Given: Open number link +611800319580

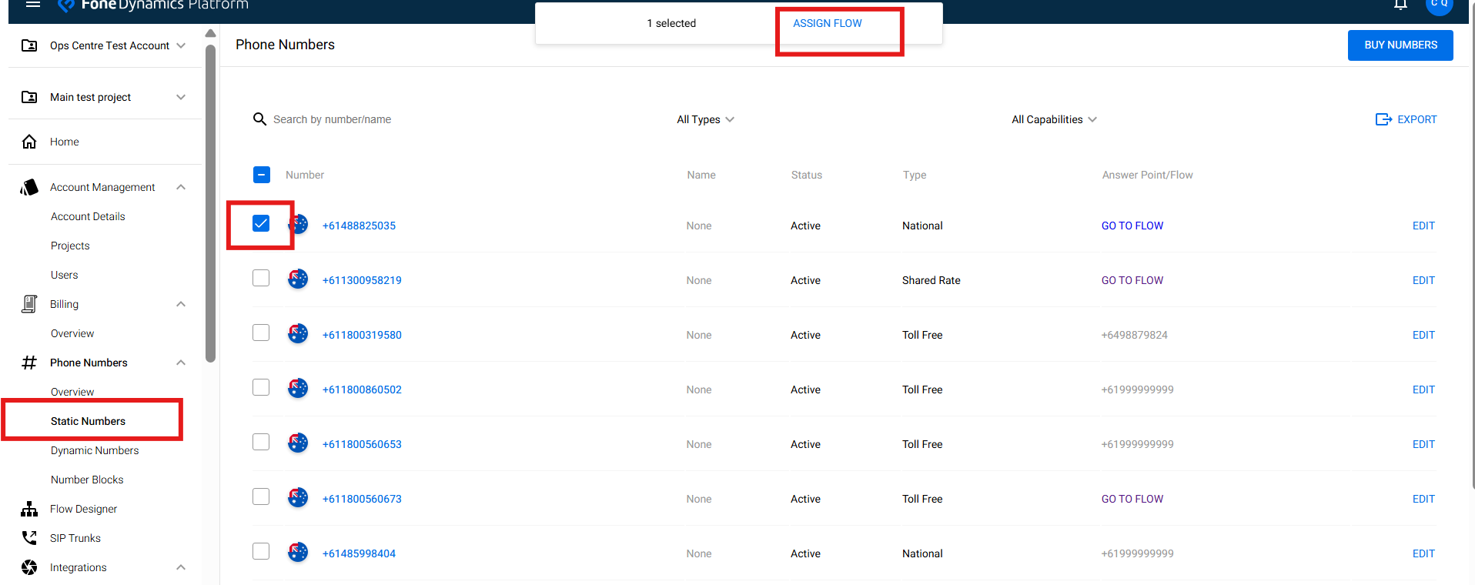Looking at the screenshot, I should pyautogui.click(x=362, y=335).
